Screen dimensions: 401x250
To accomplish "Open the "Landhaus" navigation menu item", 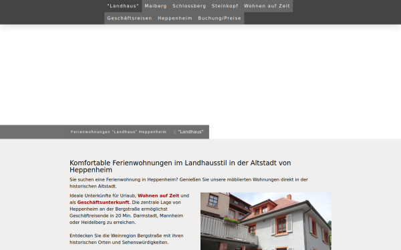I will click(x=123, y=6).
